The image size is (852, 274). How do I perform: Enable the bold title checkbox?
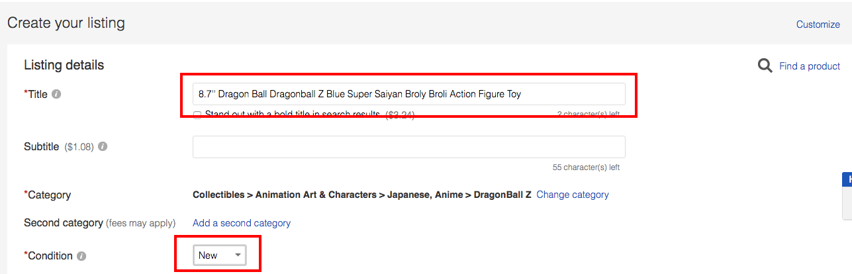coord(197,114)
